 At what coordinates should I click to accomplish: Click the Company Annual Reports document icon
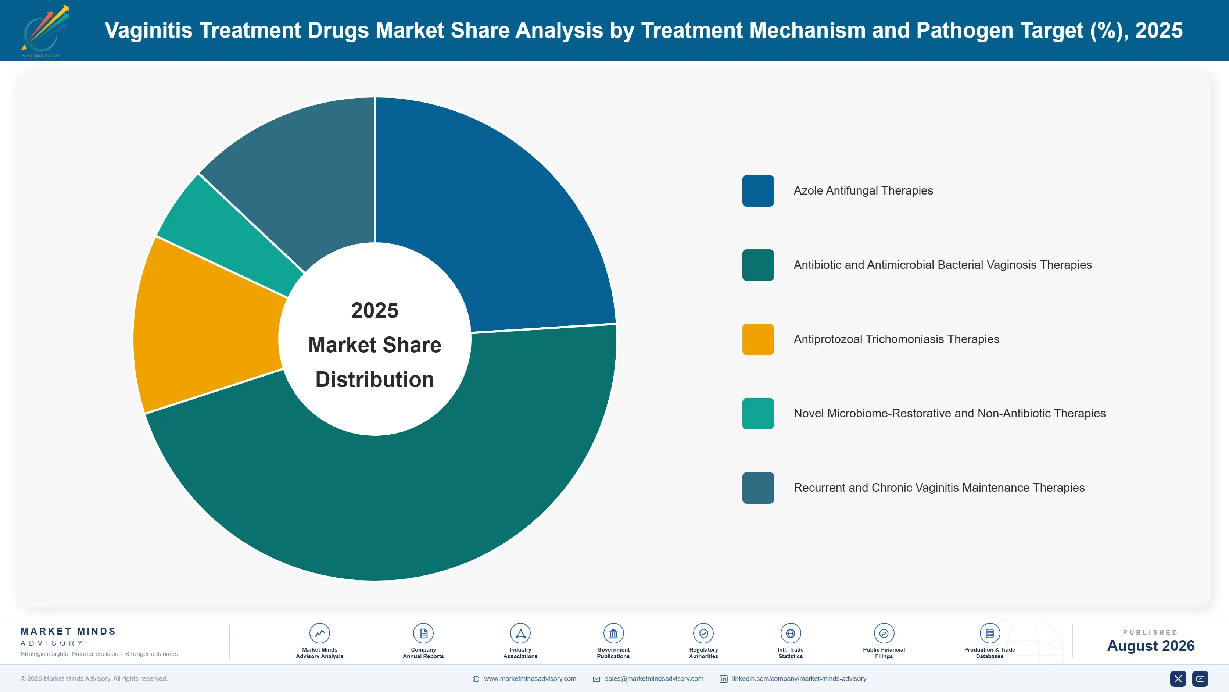tap(423, 633)
